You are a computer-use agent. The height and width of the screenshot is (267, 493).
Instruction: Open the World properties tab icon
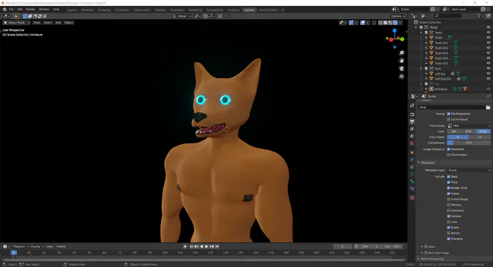coord(412,143)
